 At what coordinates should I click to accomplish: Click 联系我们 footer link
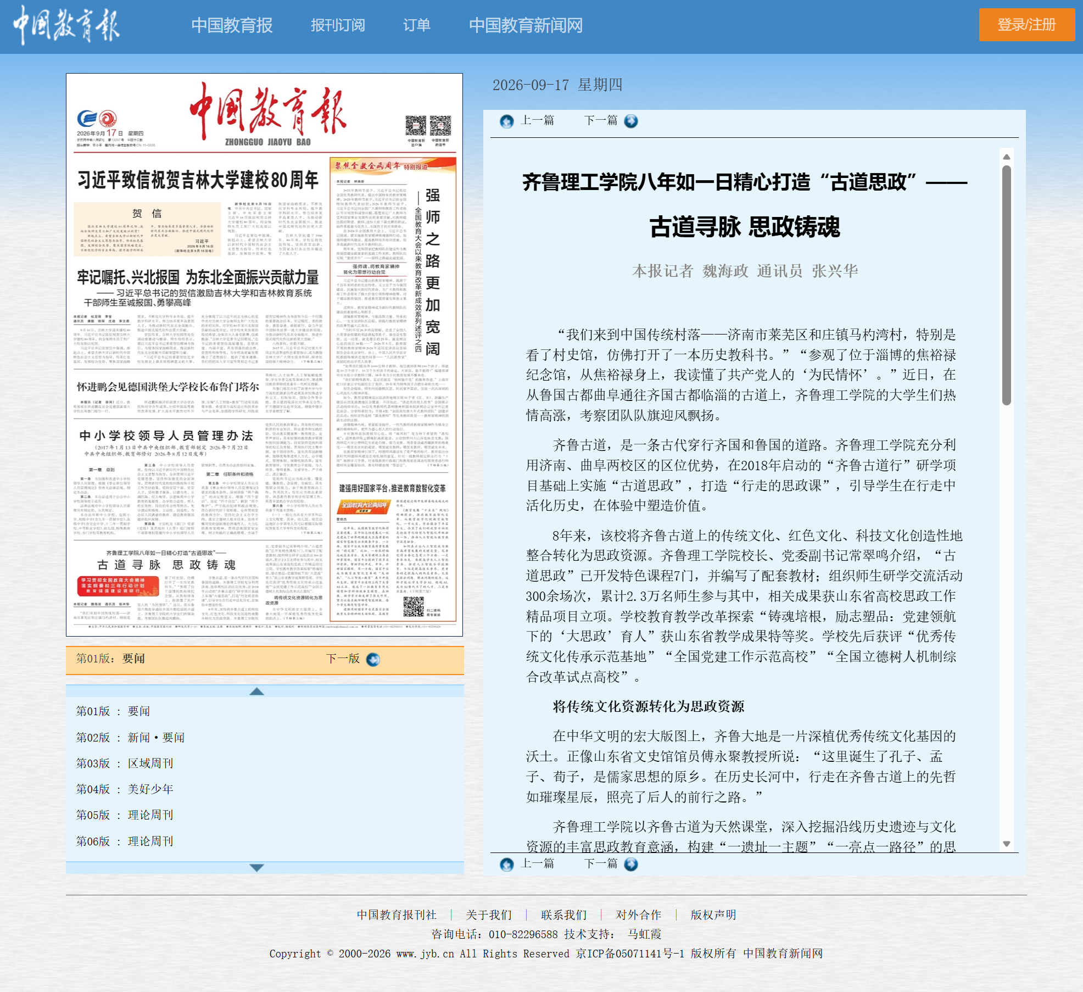point(564,915)
